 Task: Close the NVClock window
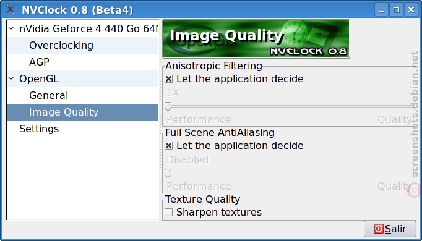411,10
